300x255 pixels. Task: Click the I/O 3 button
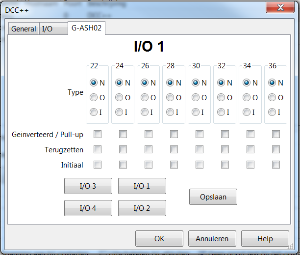pyautogui.click(x=88, y=186)
